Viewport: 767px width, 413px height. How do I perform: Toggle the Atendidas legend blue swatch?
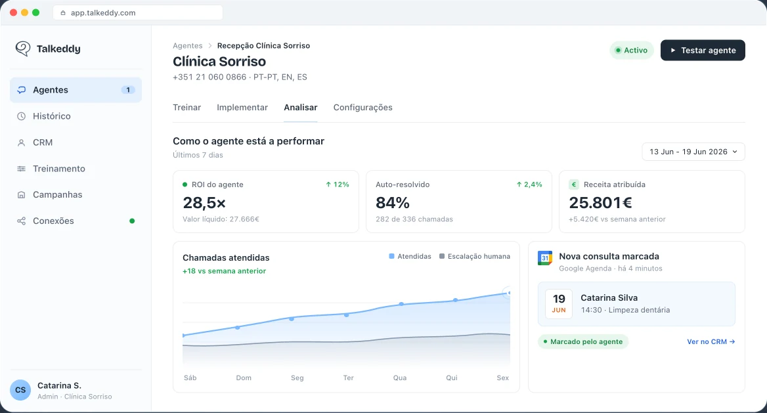(x=391, y=257)
